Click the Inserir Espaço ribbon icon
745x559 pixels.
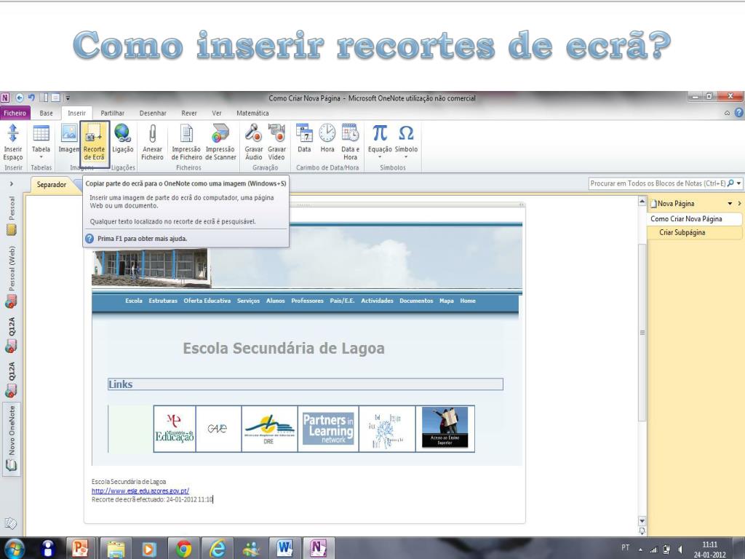click(13, 142)
